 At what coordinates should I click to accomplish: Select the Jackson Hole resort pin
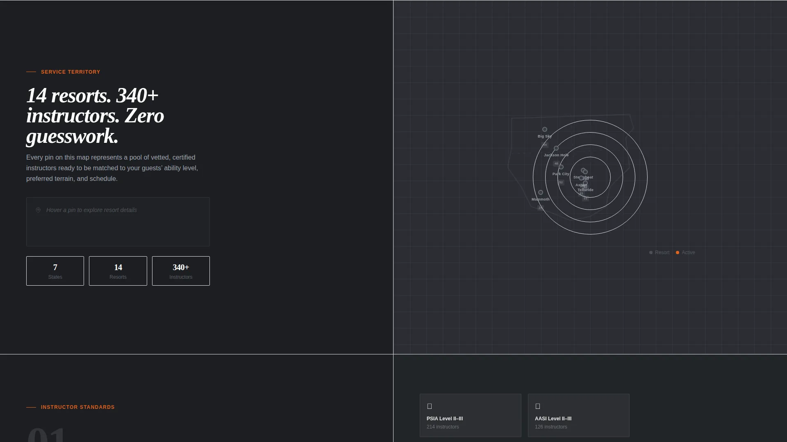556,148
